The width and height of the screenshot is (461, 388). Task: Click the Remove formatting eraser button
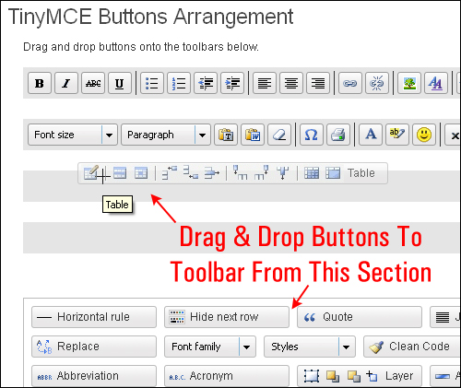point(279,135)
